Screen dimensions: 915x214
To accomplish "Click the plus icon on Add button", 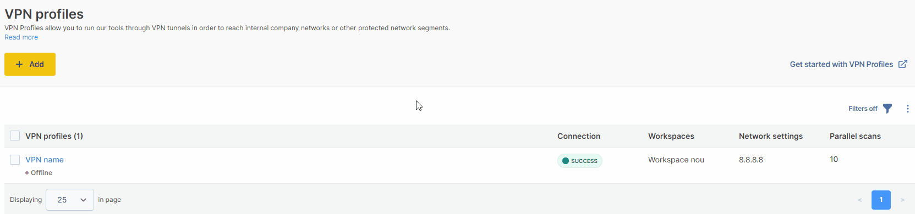I will click(19, 64).
